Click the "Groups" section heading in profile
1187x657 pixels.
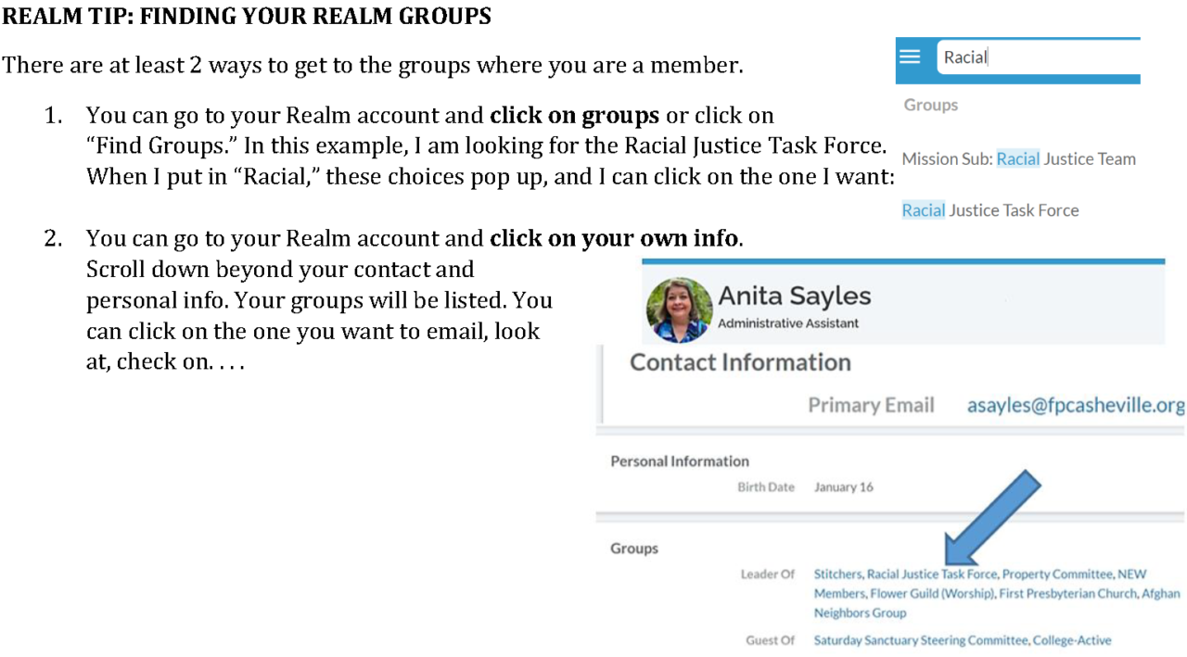[634, 549]
